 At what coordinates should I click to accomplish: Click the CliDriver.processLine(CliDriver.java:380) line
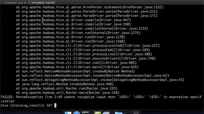coord(84,54)
